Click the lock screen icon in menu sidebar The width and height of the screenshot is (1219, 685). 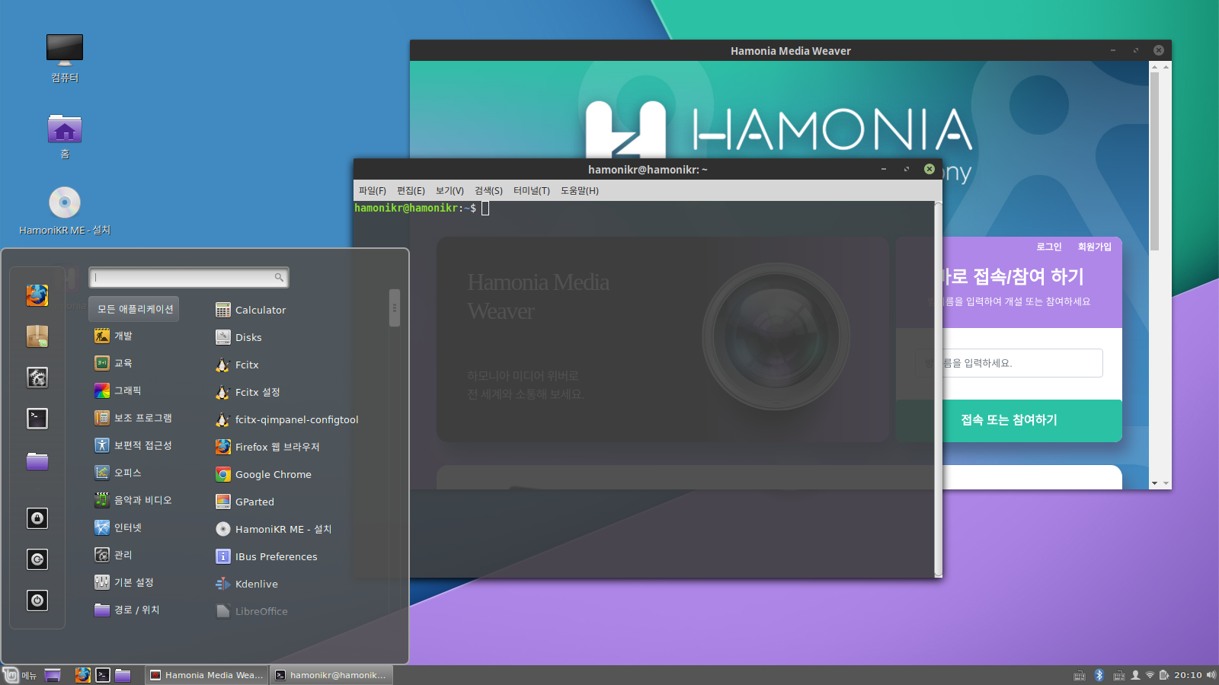point(37,518)
